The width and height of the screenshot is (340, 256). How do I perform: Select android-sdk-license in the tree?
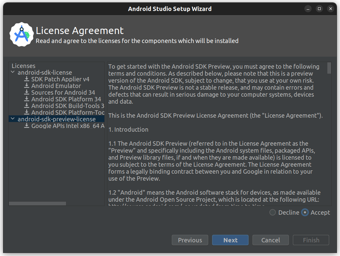click(x=45, y=72)
